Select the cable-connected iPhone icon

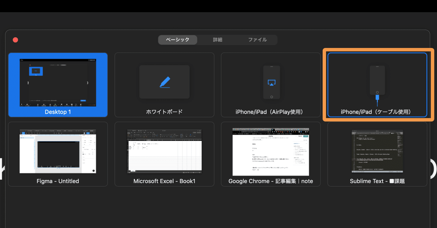377,86
